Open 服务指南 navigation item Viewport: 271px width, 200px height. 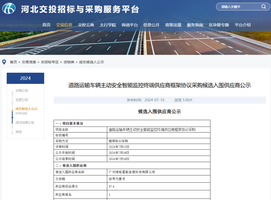point(195,25)
